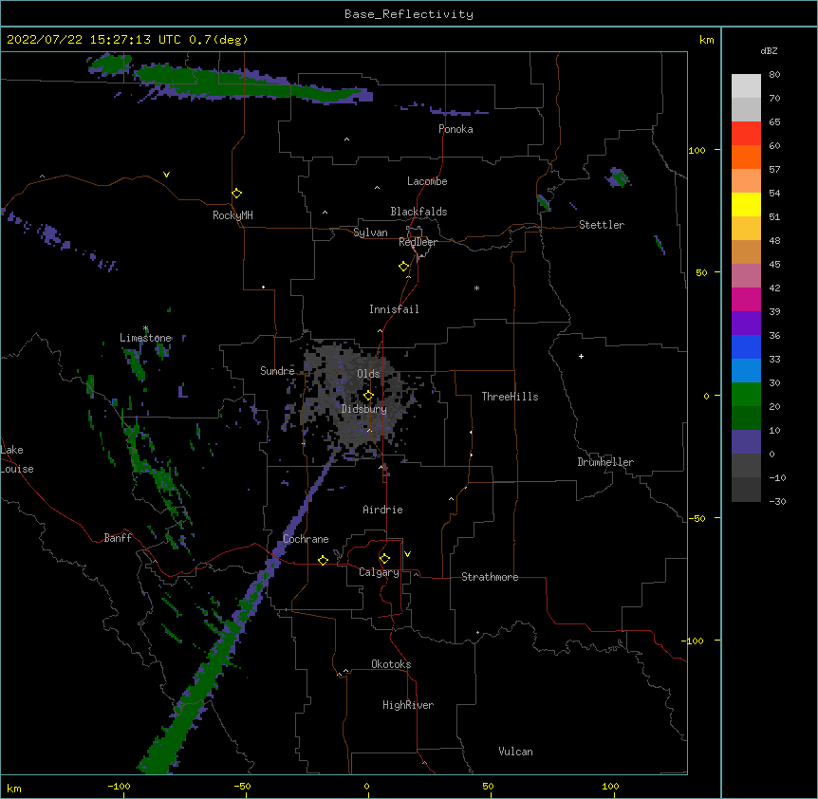The image size is (818, 799).
Task: Select the dark green 10-20 dBZ swatch
Action: (746, 418)
